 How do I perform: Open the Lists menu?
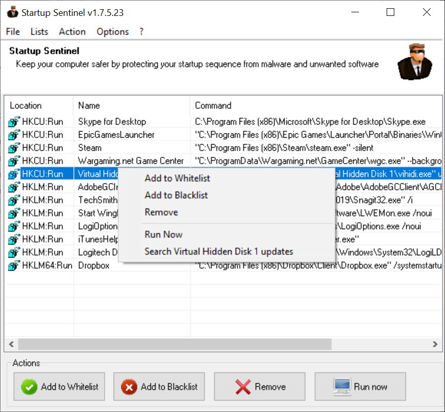pyautogui.click(x=39, y=32)
